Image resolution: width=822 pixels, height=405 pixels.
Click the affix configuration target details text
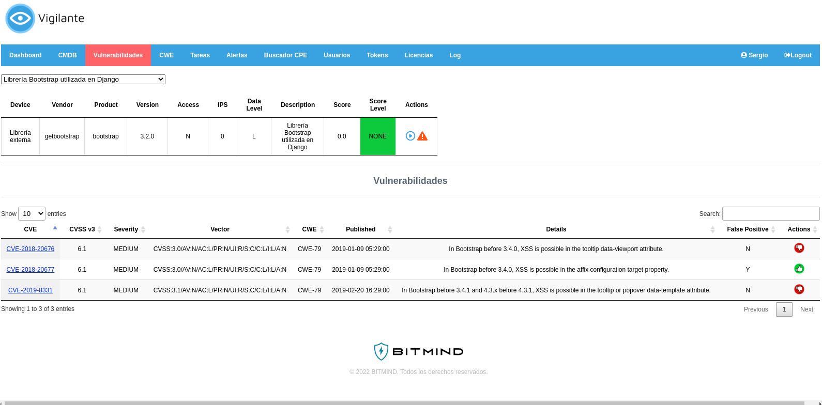click(556, 270)
